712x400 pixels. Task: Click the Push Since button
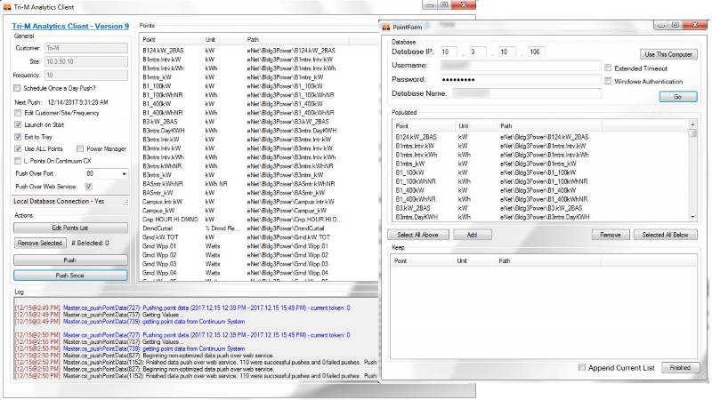click(70, 276)
